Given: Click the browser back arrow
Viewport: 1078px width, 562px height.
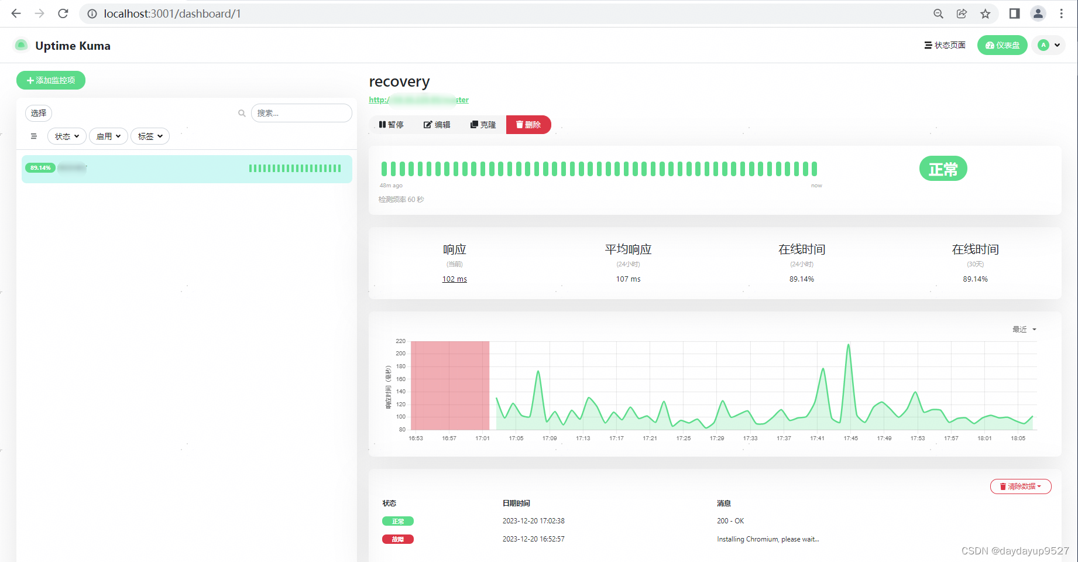Looking at the screenshot, I should click(16, 13).
